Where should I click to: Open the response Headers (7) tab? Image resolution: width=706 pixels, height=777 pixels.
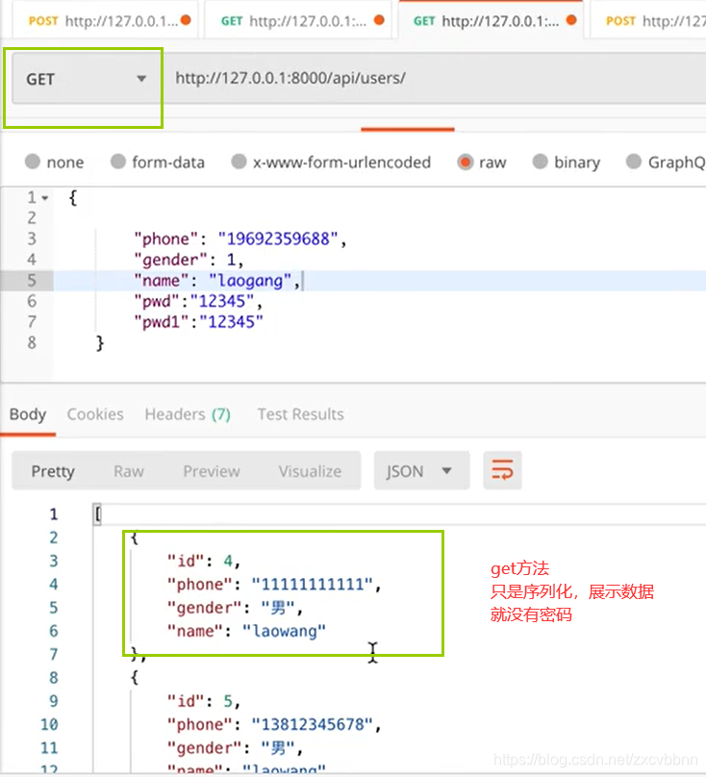(188, 414)
